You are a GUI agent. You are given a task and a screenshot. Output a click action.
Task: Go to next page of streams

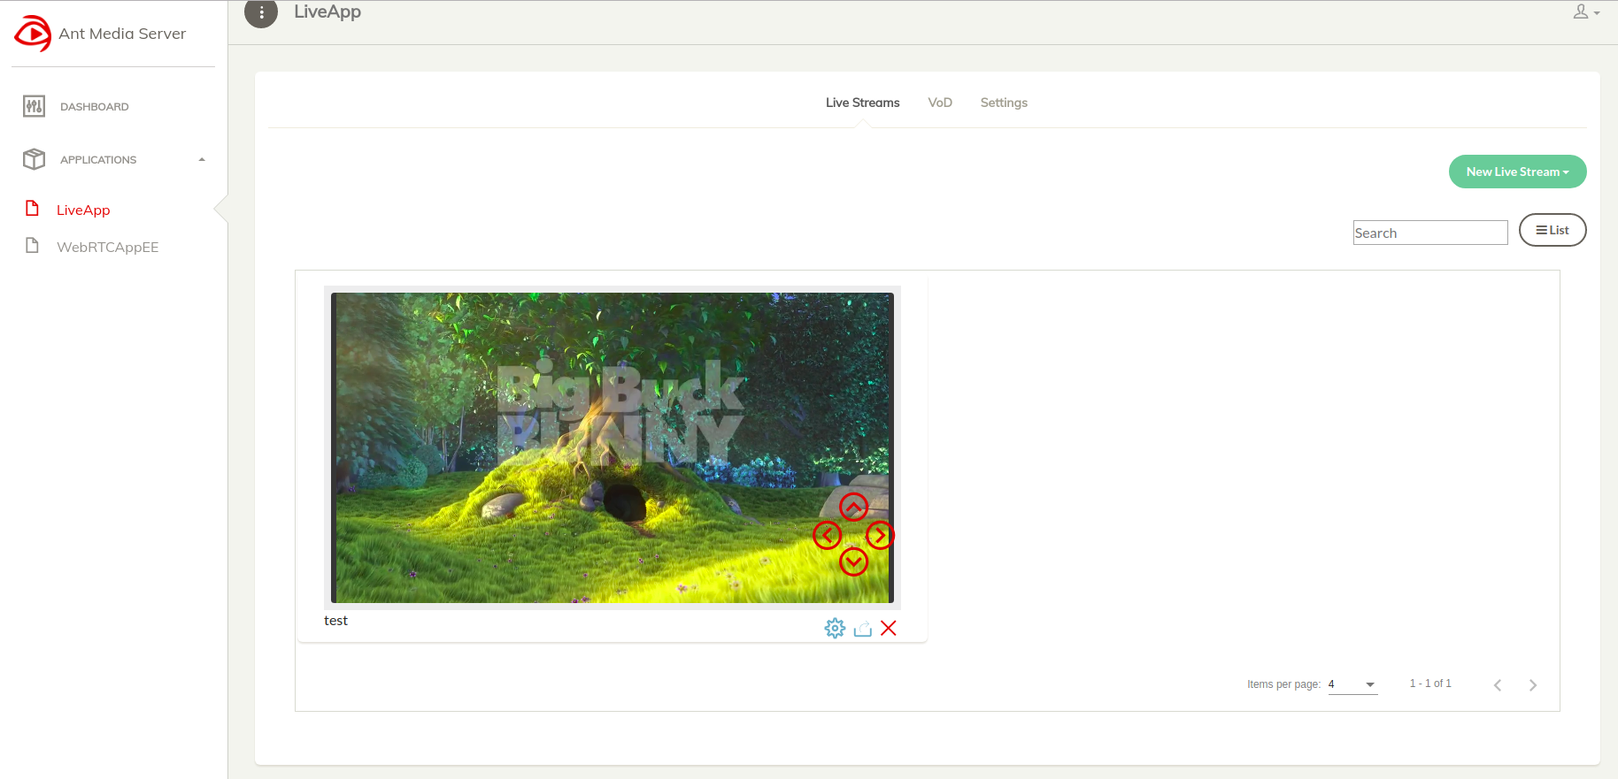pos(1533,685)
